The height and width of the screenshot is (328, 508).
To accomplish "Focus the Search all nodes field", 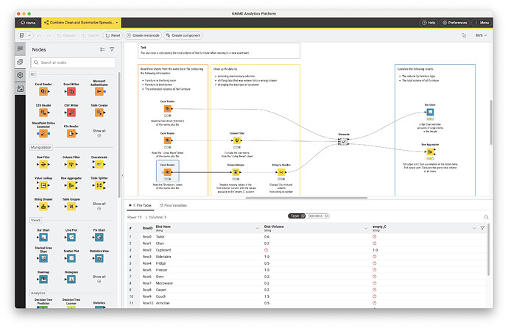I will click(73, 63).
